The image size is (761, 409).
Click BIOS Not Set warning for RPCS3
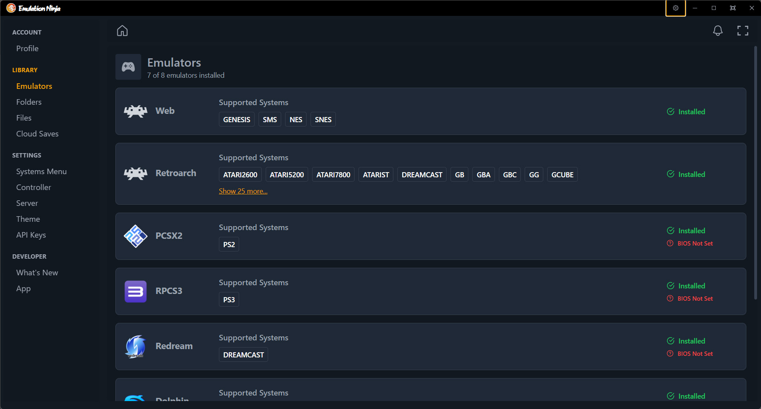click(690, 298)
